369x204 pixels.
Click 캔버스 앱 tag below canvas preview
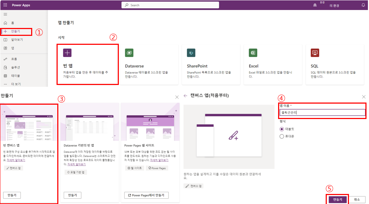[x=193, y=186]
